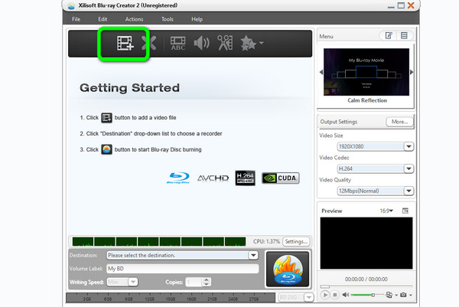This screenshot has height=307, width=459.
Task: Click the Blu-ray Disc logo
Action: pyautogui.click(x=178, y=178)
